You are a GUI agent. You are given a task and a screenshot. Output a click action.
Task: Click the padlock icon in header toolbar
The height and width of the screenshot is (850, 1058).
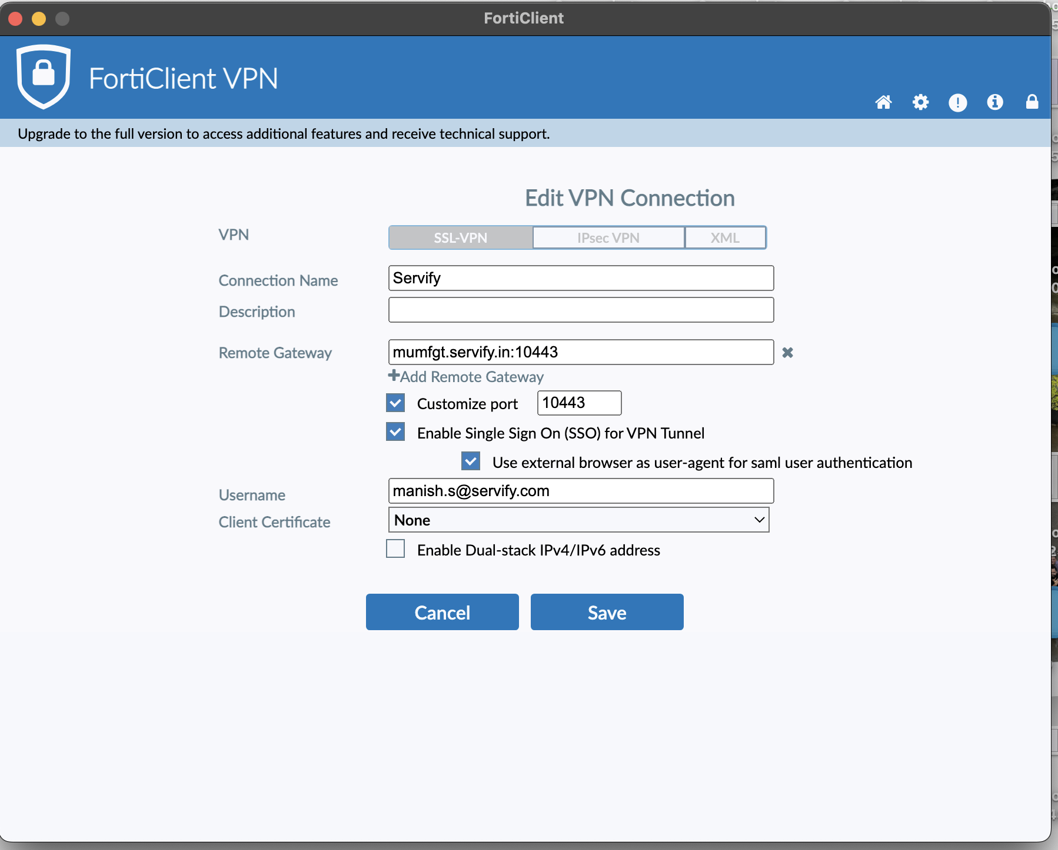pos(1032,102)
